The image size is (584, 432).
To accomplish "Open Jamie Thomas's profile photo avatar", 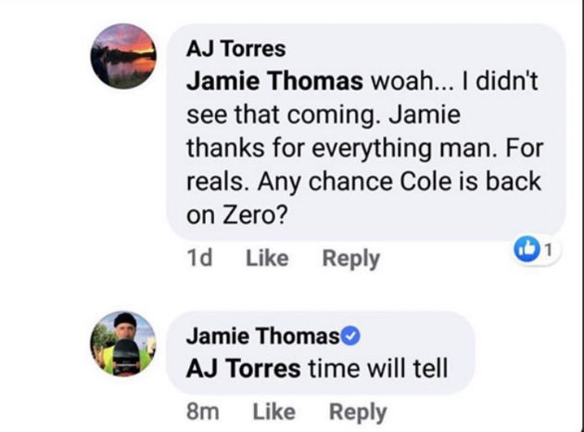I will 123,343.
